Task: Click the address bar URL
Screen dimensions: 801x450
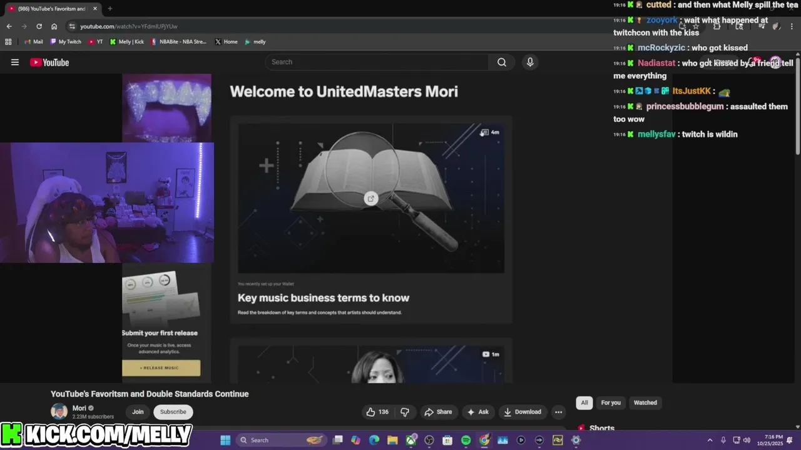Action: tap(128, 26)
